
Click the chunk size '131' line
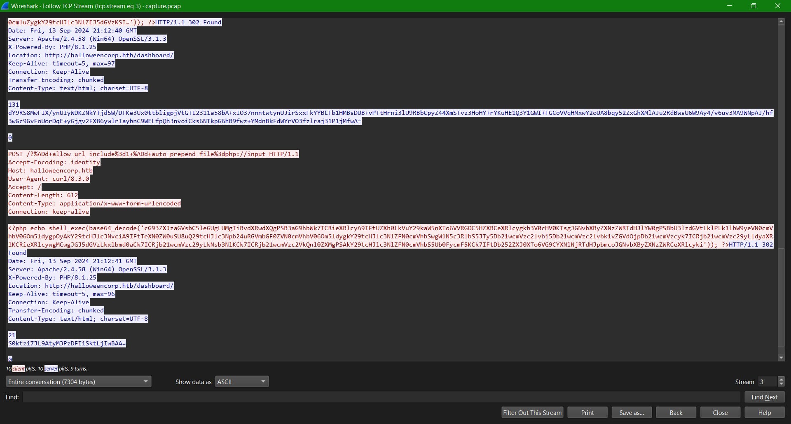click(x=14, y=105)
